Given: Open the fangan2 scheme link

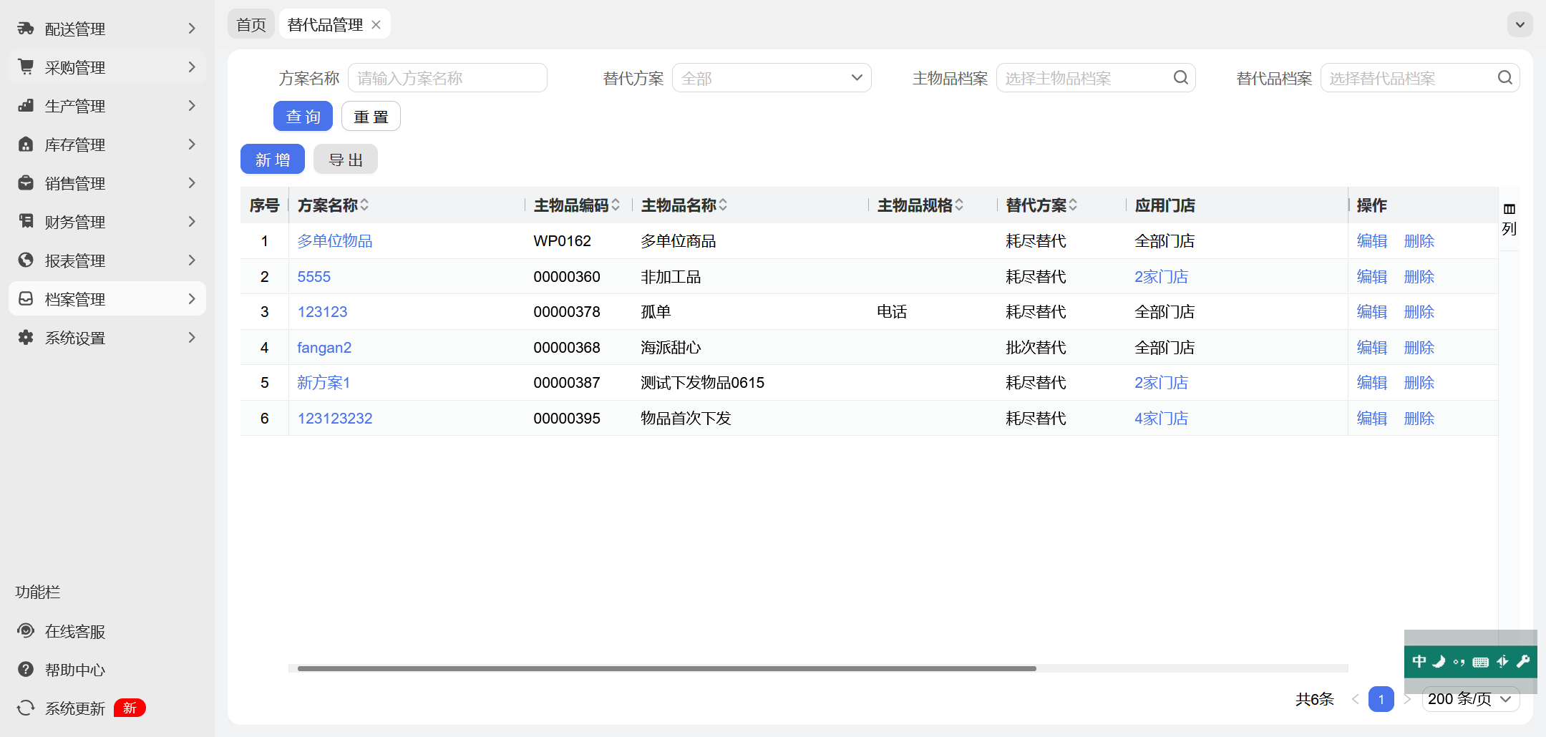Looking at the screenshot, I should [324, 348].
